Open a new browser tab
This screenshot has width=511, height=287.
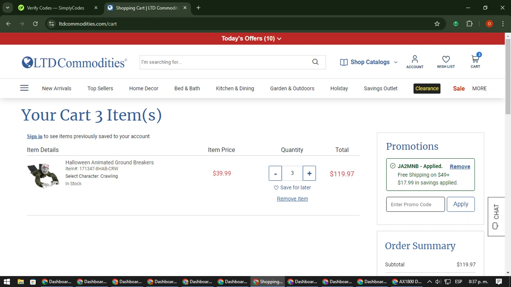click(198, 8)
